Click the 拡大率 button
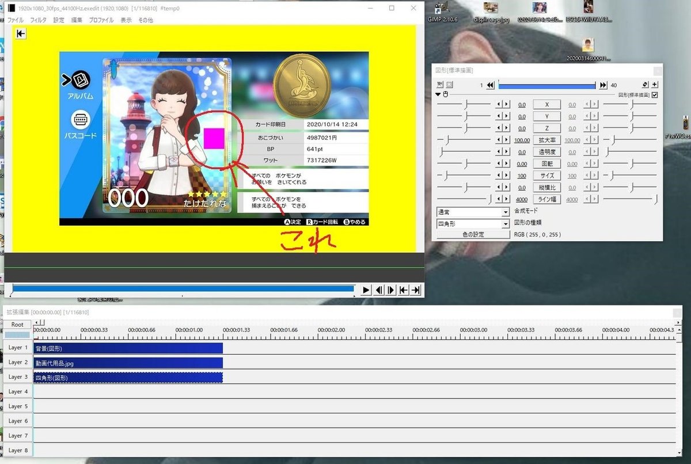691x464 pixels. tap(547, 140)
